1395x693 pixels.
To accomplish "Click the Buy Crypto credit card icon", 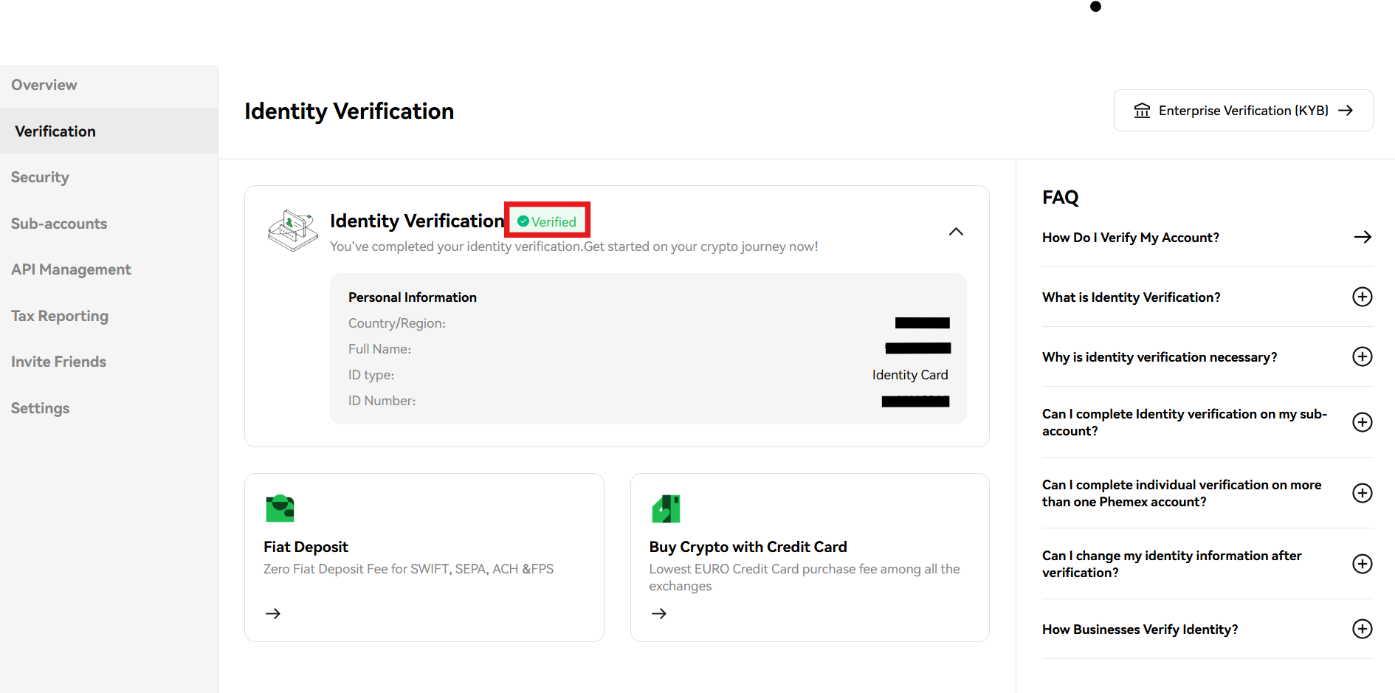I will [x=666, y=508].
